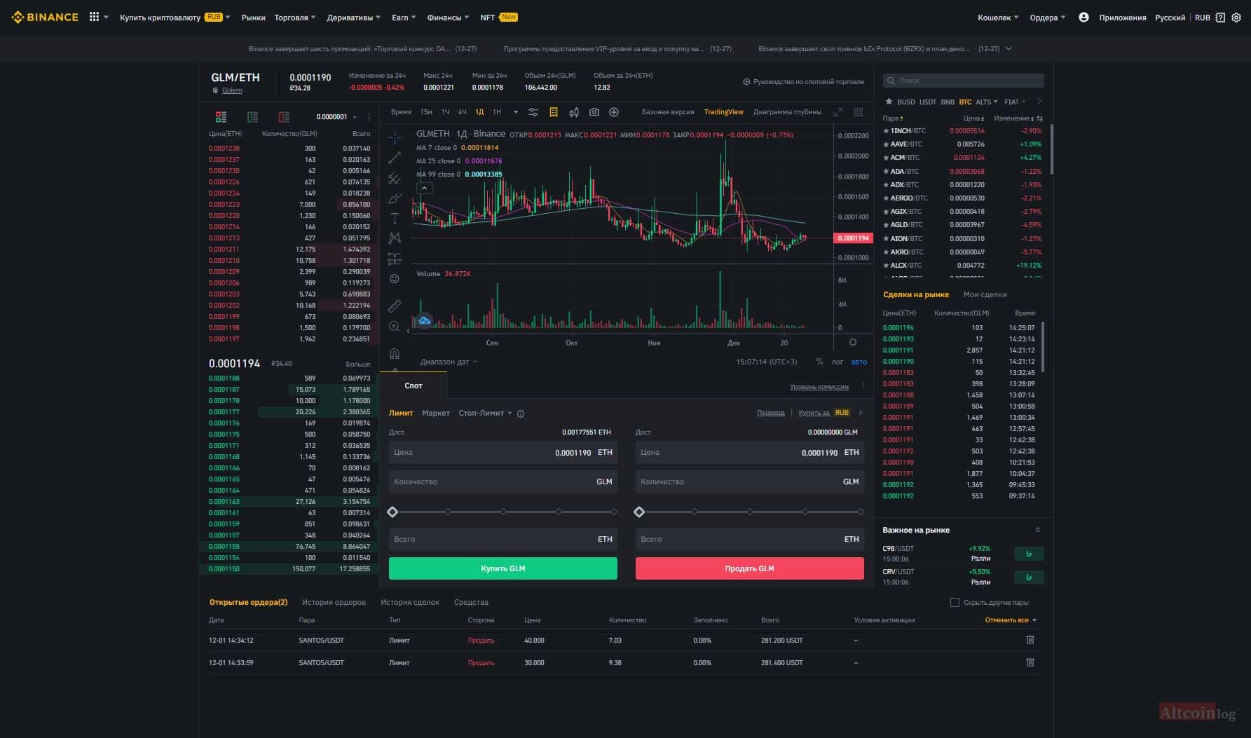Open candlestick chart type selector
This screenshot has width=1251, height=738.
[x=574, y=112]
